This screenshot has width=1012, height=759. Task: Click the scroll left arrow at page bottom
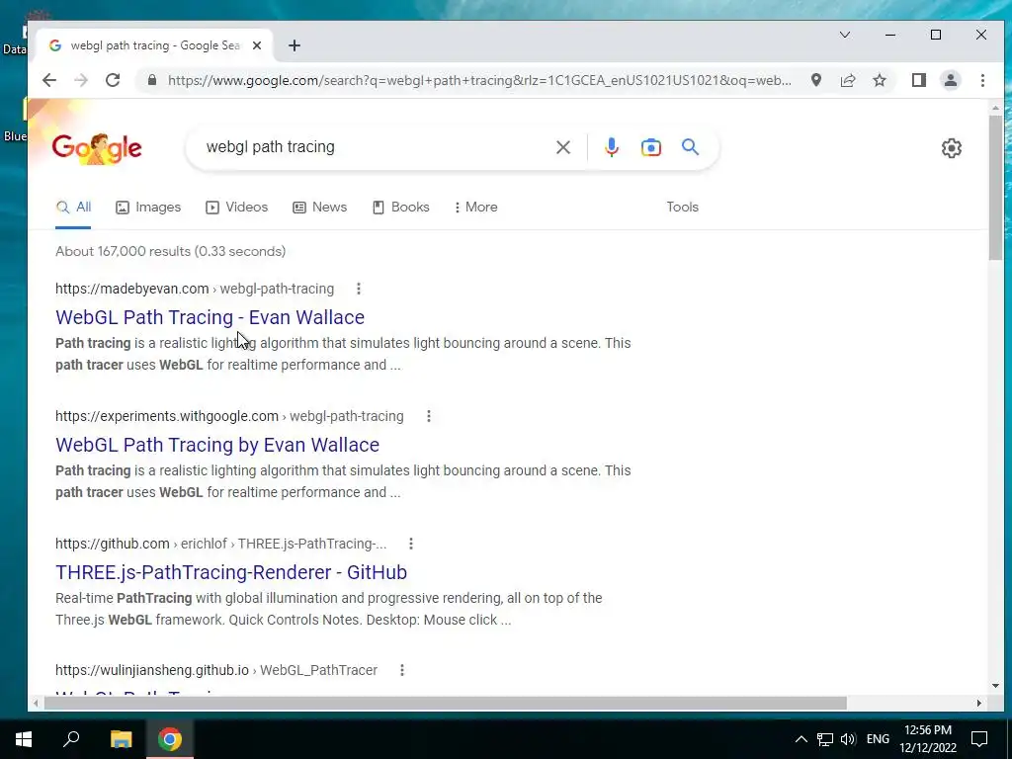(36, 703)
